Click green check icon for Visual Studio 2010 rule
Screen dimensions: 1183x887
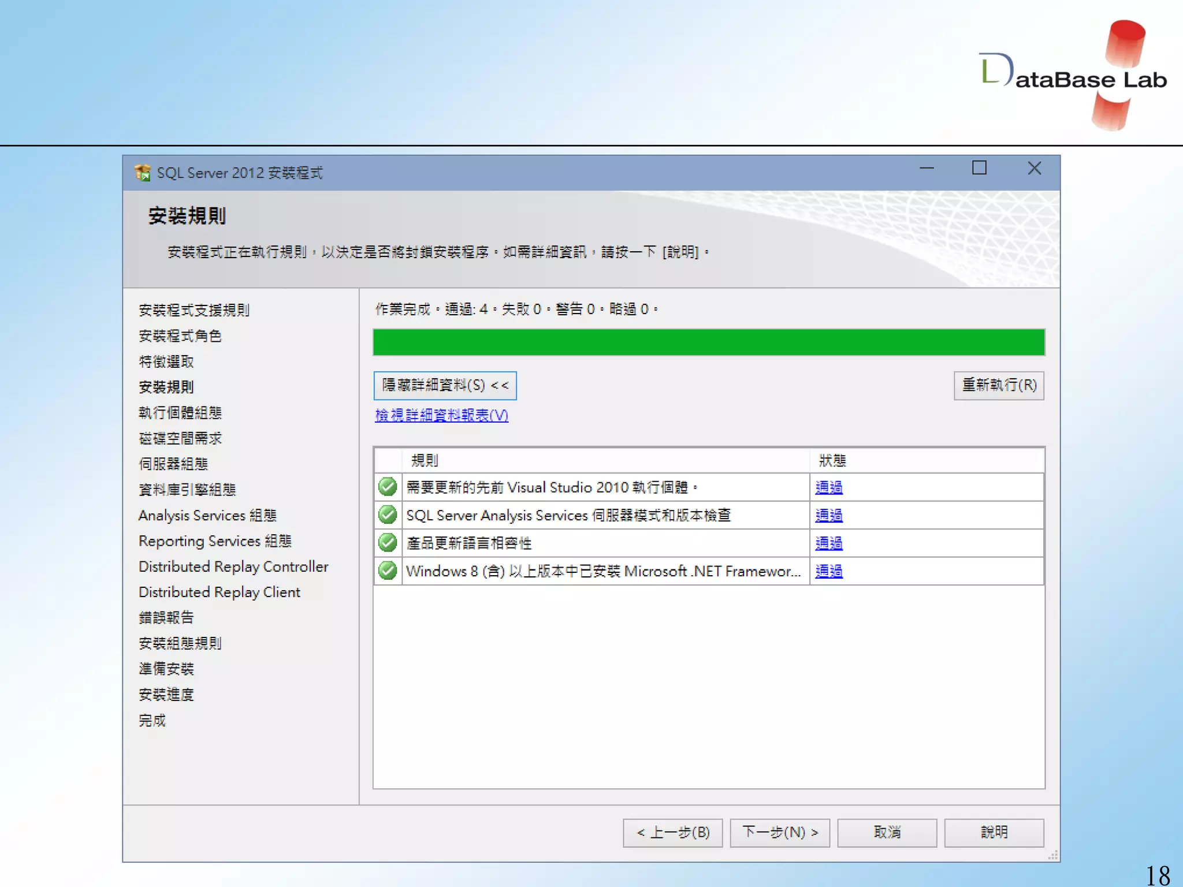[388, 487]
